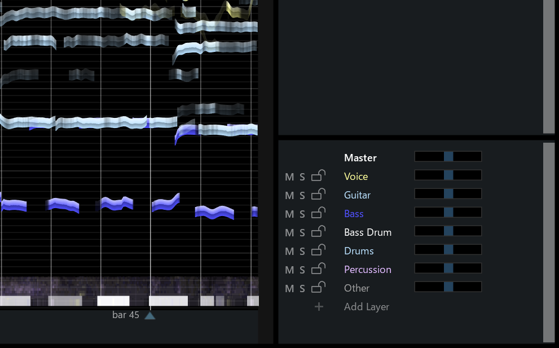Select the Other layer name
Viewport: 559px width, 348px height.
click(356, 288)
